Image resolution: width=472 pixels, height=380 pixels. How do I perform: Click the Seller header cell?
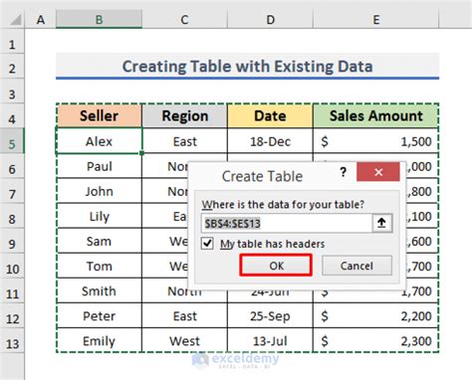(x=99, y=115)
